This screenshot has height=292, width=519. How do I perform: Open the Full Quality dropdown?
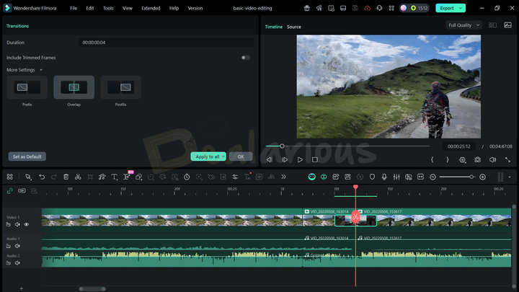463,25
